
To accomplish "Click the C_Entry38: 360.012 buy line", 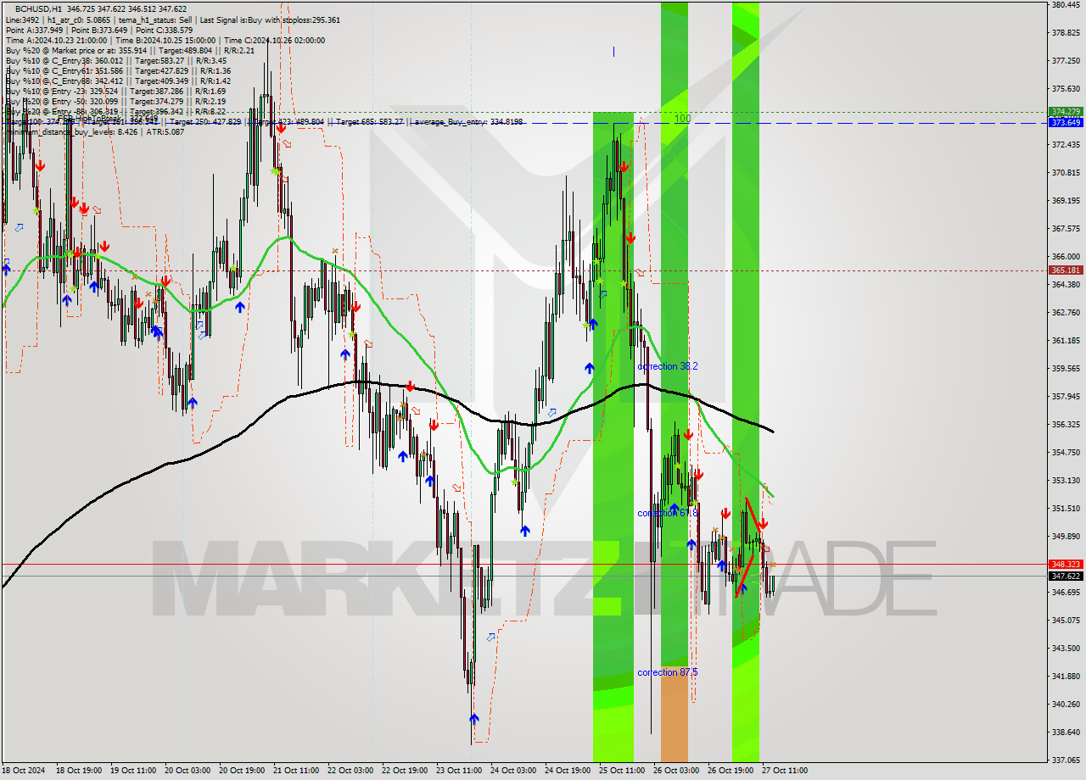I will click(115, 60).
